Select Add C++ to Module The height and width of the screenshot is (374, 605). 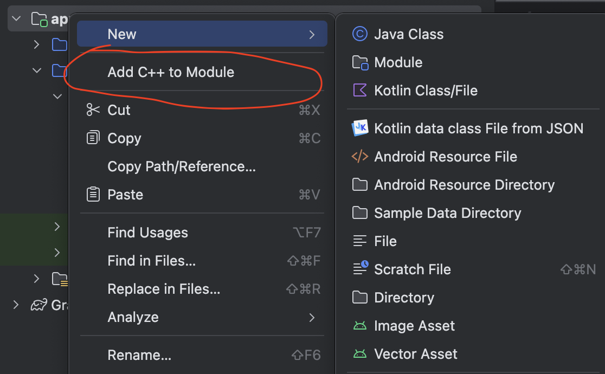coord(171,72)
